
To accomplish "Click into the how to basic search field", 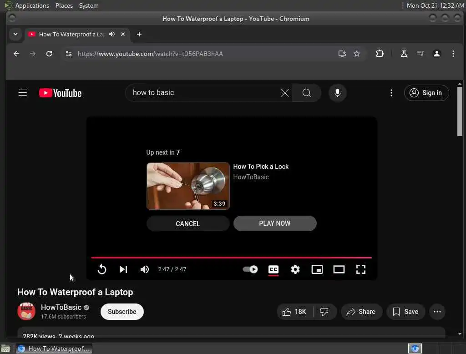I will [x=204, y=93].
